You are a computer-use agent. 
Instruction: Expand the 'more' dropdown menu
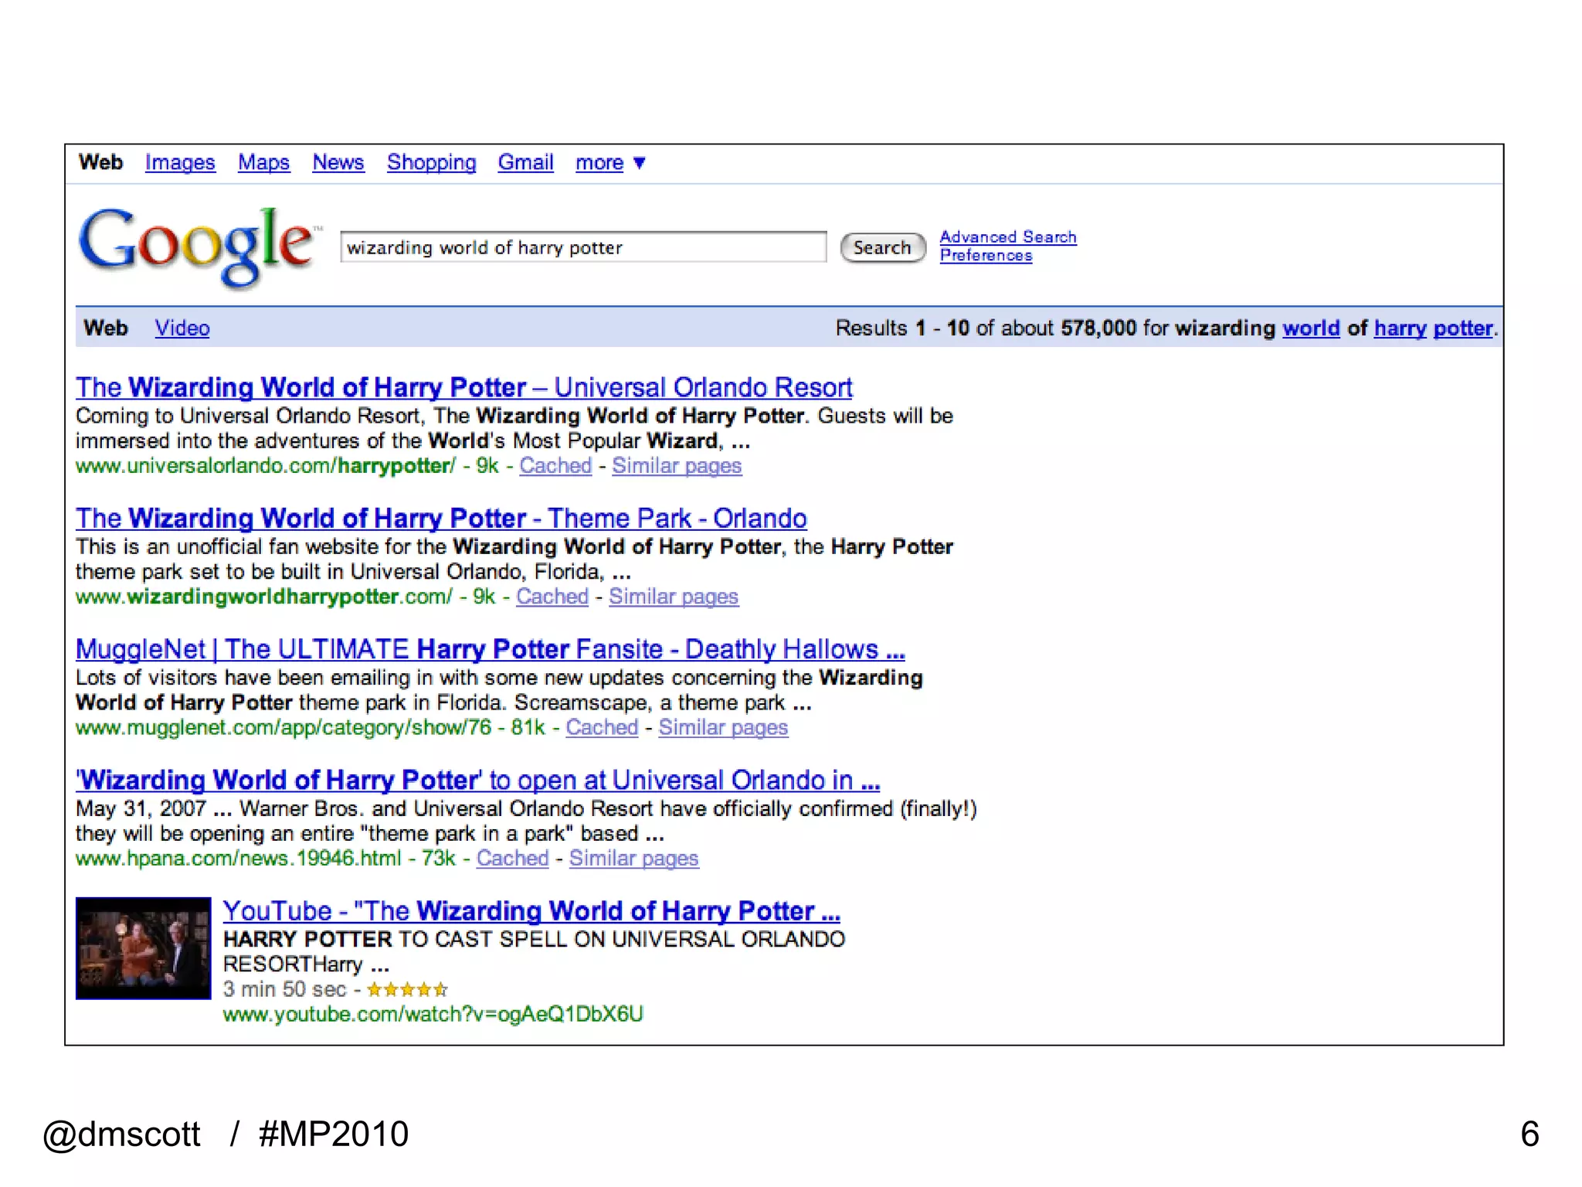610,162
